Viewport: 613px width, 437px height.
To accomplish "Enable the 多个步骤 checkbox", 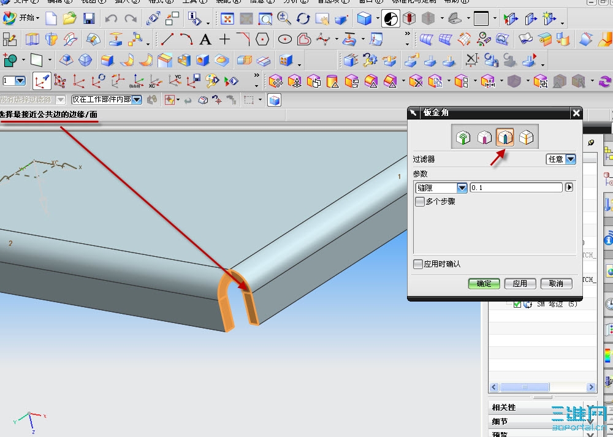I will click(x=419, y=202).
